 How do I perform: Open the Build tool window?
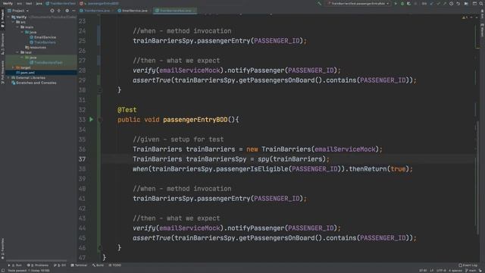click(x=99, y=265)
